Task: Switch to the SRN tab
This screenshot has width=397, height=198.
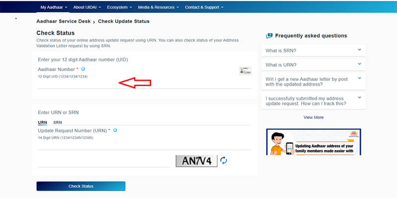Action: pos(58,122)
